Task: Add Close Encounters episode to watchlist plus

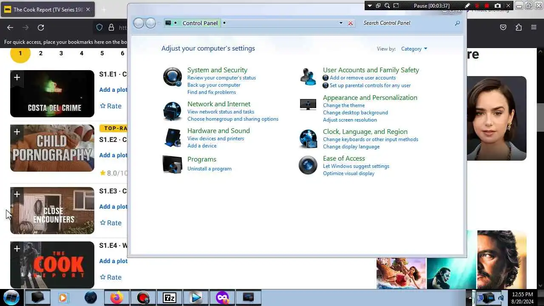Action: tap(17, 194)
